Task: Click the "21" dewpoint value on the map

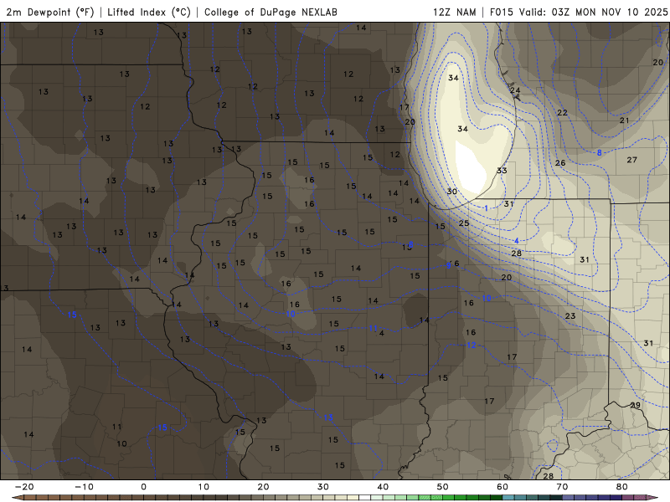Action: point(624,120)
